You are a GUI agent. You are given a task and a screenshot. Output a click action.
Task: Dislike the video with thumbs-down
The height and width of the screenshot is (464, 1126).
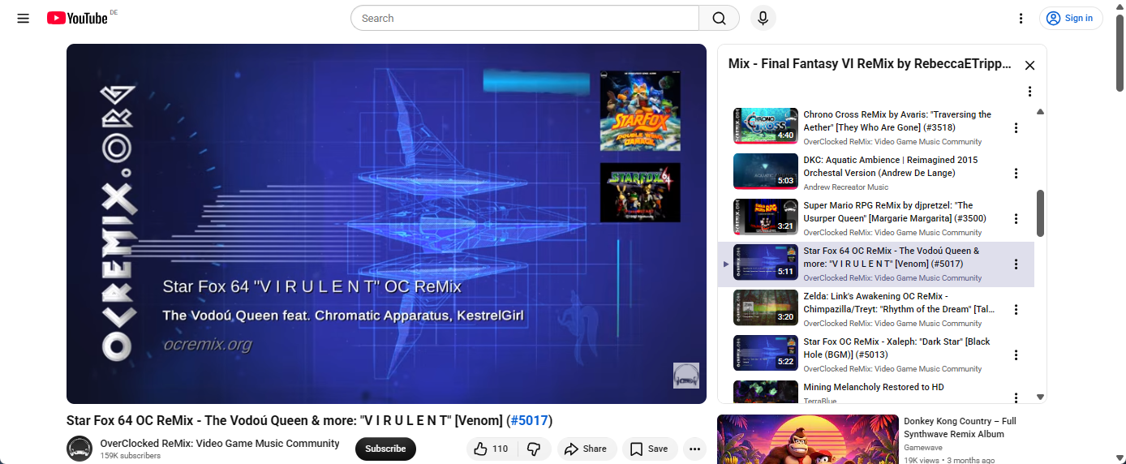tap(534, 449)
